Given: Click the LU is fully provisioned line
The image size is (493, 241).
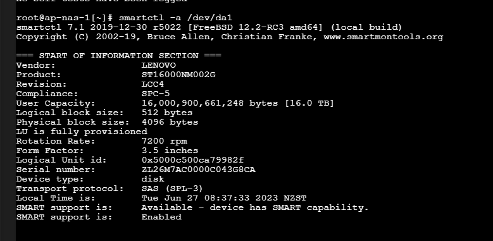Looking at the screenshot, I should click(x=82, y=132).
